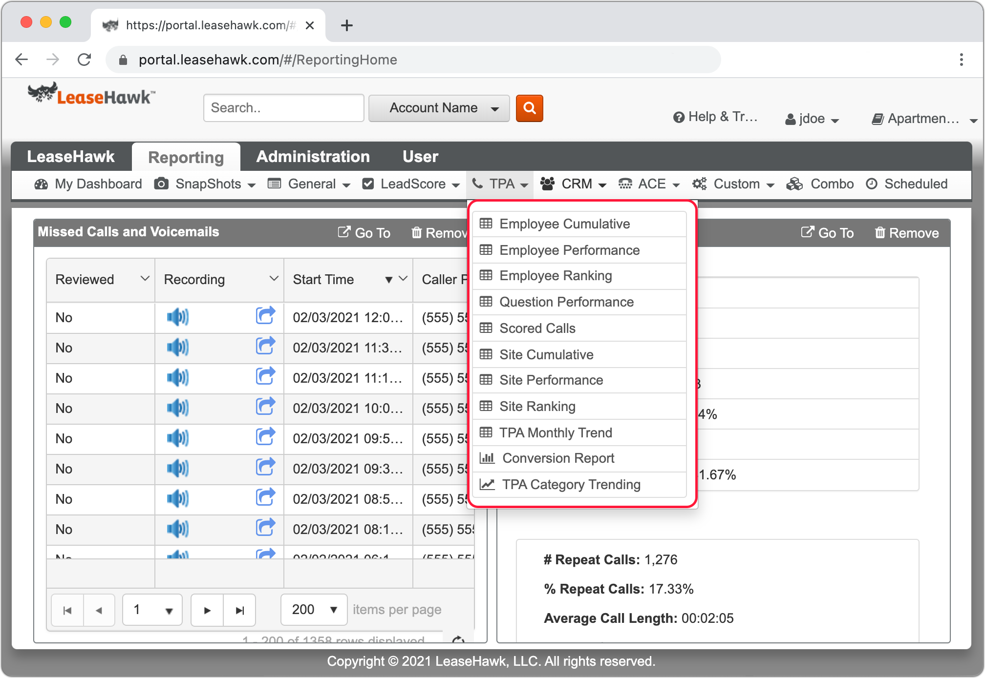Image resolution: width=985 pixels, height=678 pixels.
Task: Expand the jdoe user menu
Action: tap(812, 119)
